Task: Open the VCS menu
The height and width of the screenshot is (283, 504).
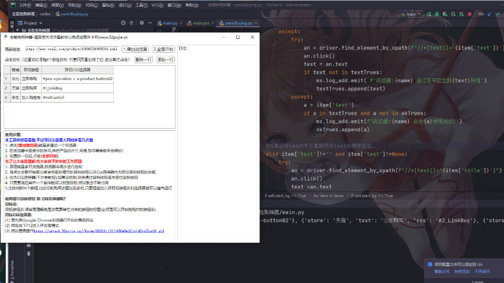Action: tap(157, 4)
